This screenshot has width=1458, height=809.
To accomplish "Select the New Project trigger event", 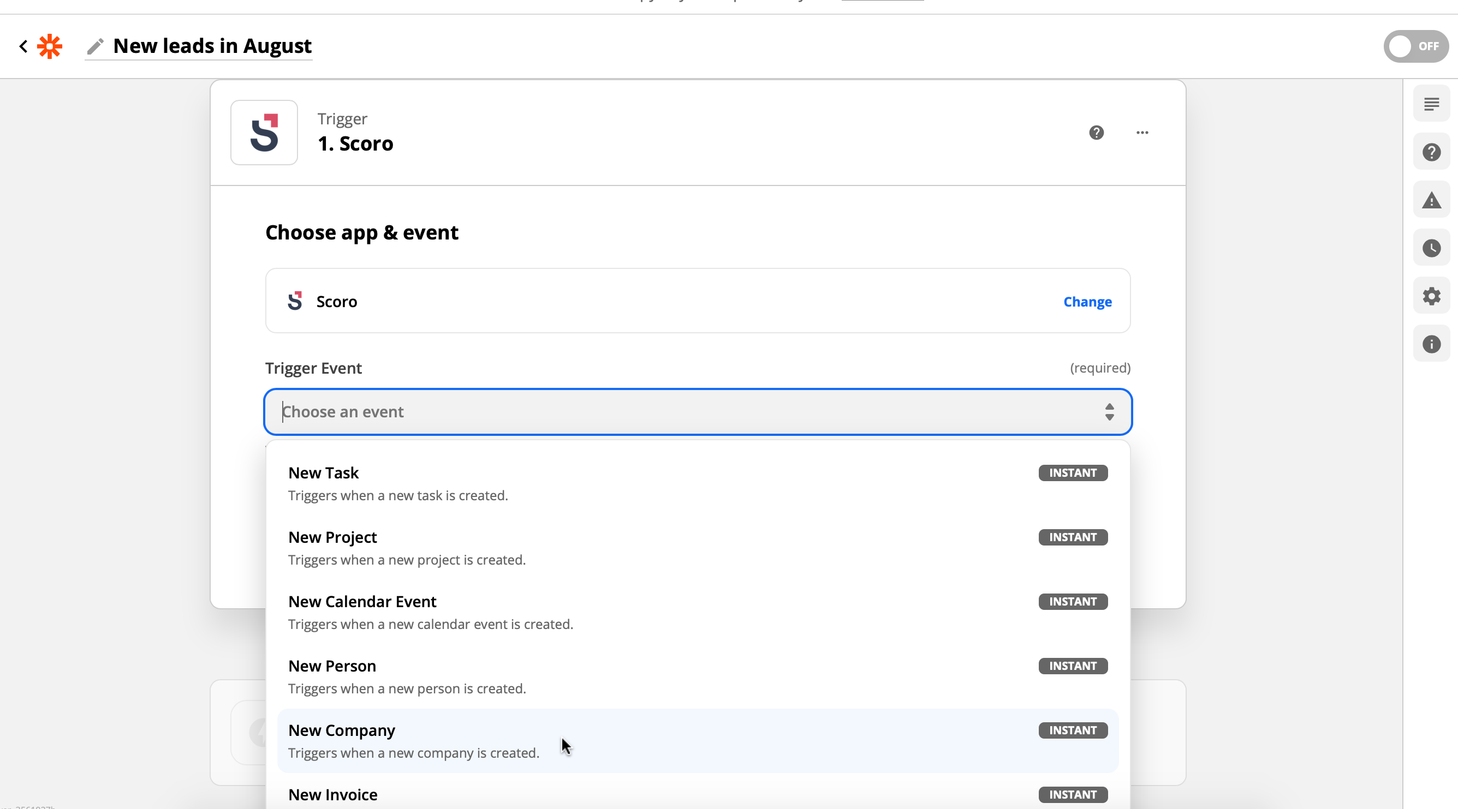I will (697, 548).
